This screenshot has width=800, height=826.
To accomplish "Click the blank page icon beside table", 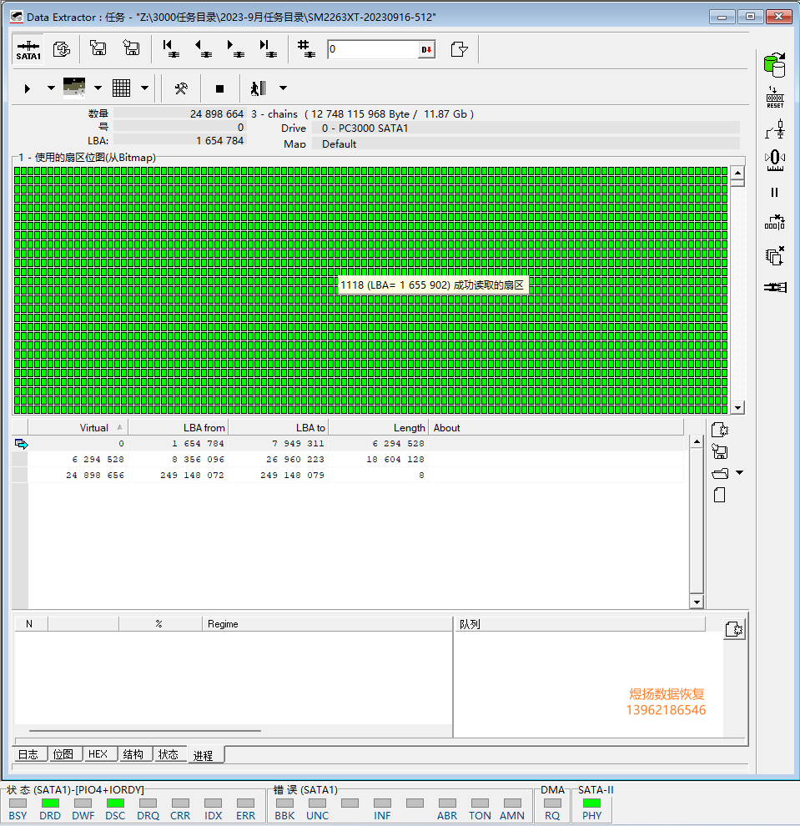I will 719,495.
